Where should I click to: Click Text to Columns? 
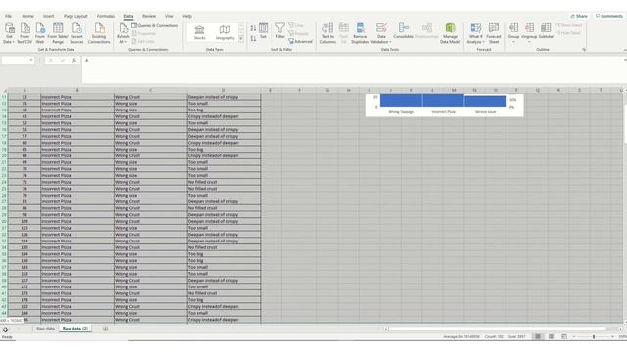pos(328,33)
